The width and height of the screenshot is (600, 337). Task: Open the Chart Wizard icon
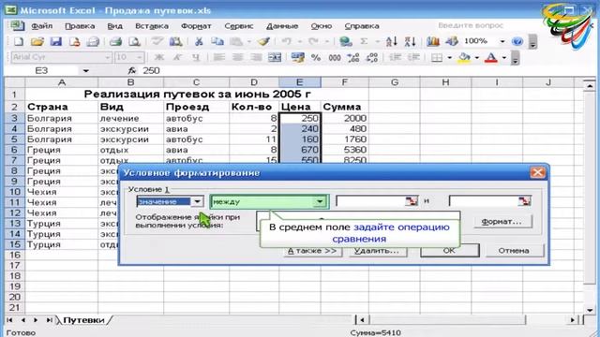[x=433, y=41]
